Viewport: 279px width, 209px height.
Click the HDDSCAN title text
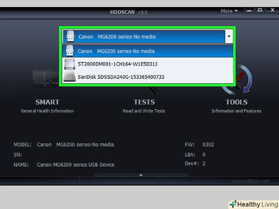coord(122,12)
